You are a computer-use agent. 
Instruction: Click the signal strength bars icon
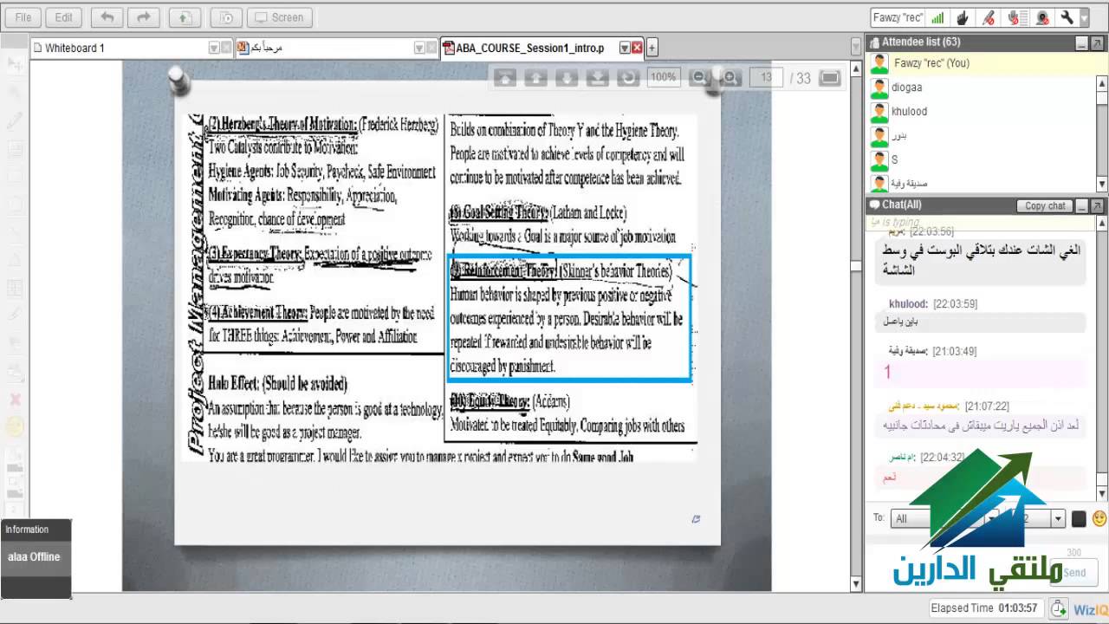tap(937, 17)
